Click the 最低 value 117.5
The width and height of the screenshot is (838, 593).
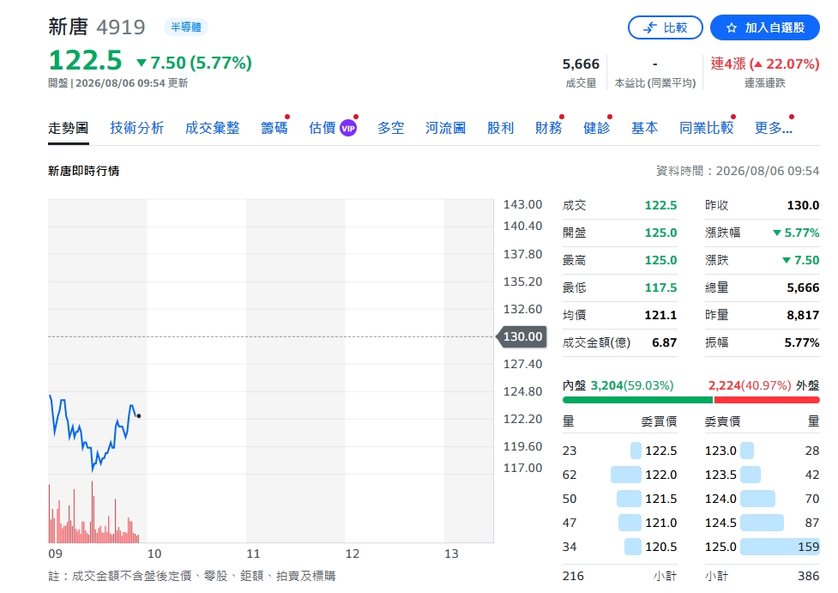660,288
